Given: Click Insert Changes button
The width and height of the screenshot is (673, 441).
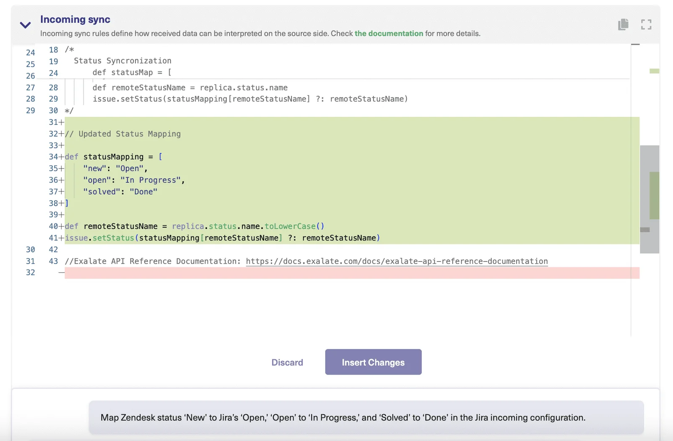Looking at the screenshot, I should click(373, 362).
